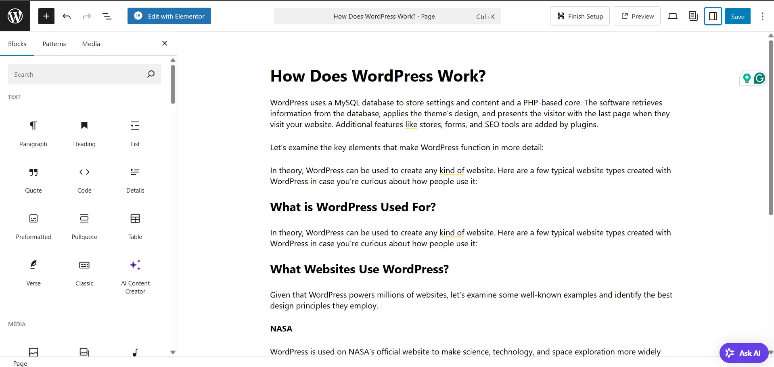Image resolution: width=774 pixels, height=367 pixels.
Task: Click the bold NASA paragraph
Action: tap(281, 329)
